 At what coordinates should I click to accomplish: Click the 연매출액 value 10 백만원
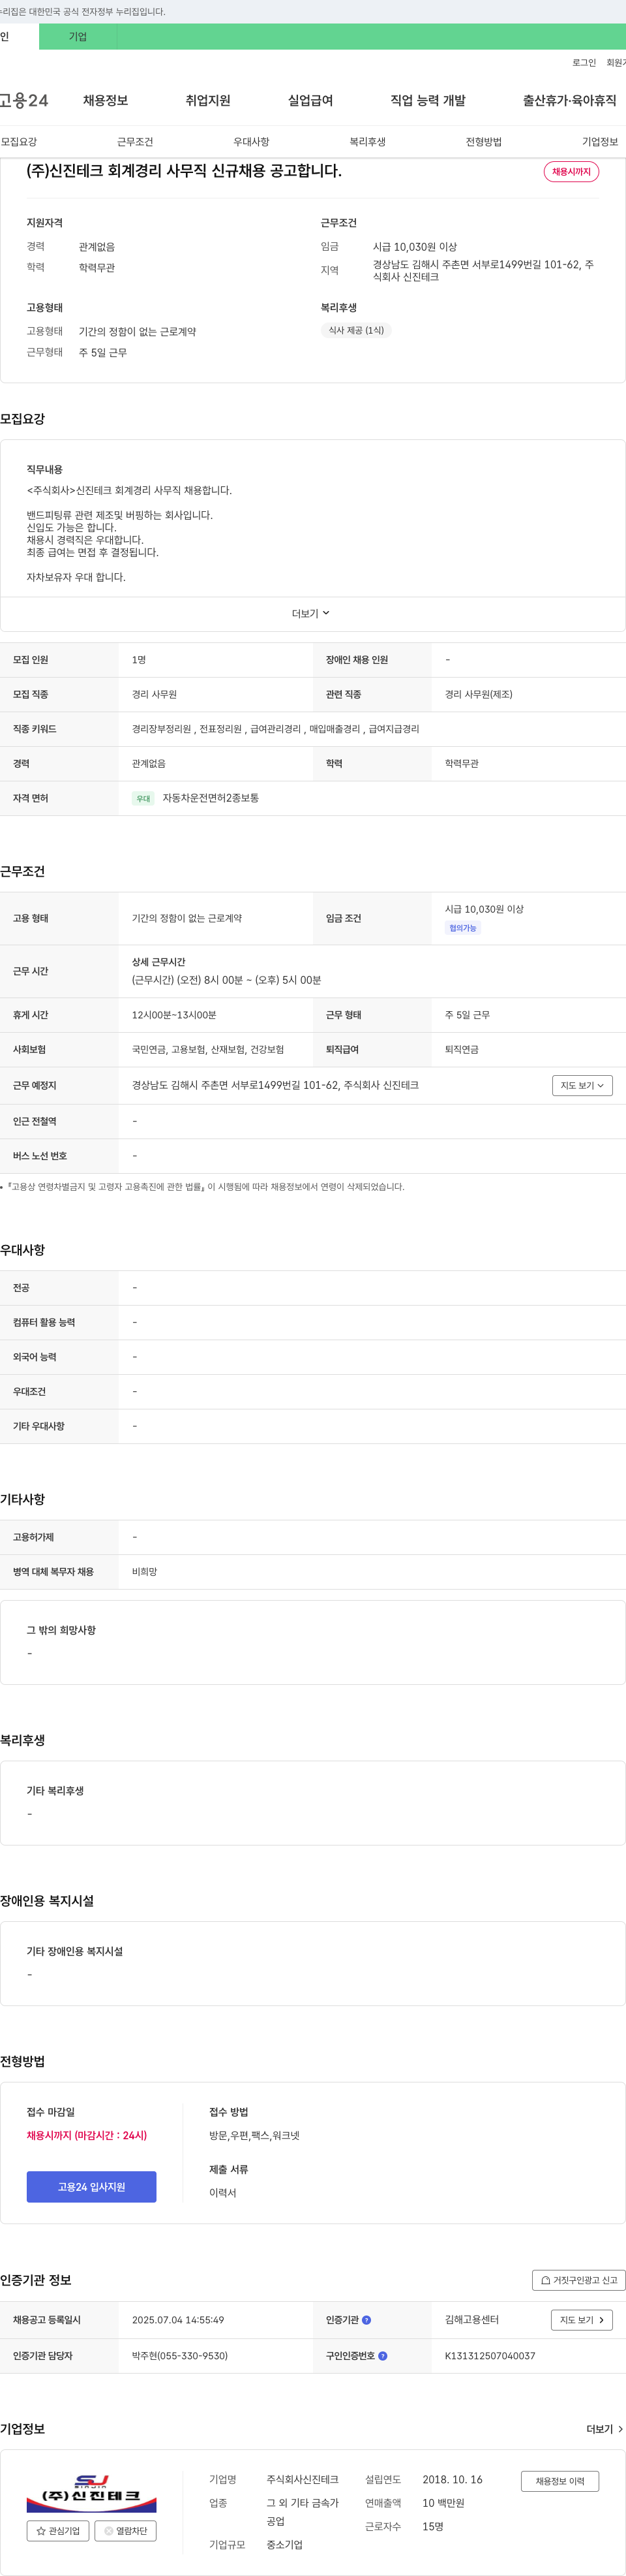(443, 2503)
